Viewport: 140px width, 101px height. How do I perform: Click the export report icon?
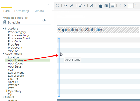point(80,5)
